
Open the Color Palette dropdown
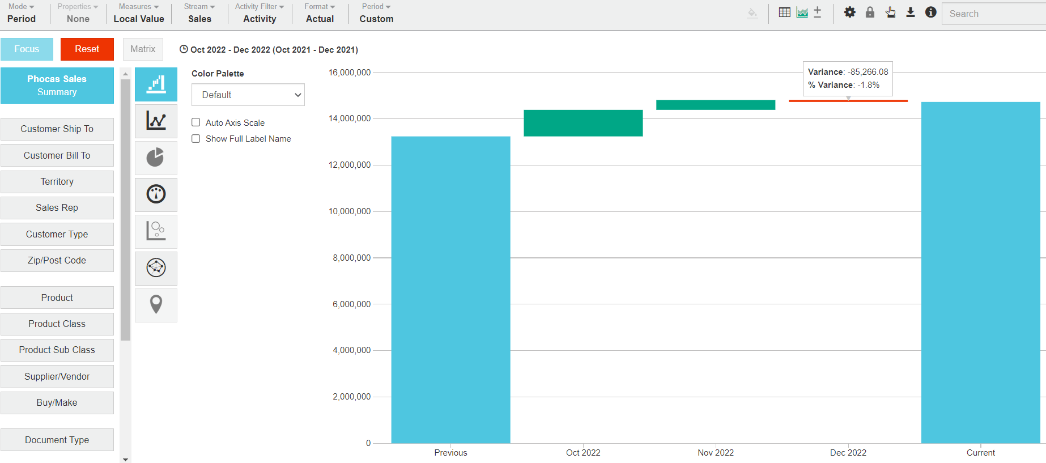[x=248, y=95]
